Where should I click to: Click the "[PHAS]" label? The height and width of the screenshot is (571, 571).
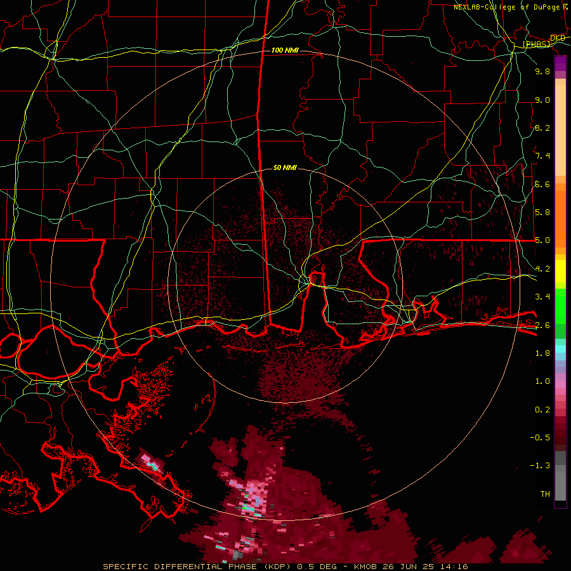pyautogui.click(x=536, y=44)
